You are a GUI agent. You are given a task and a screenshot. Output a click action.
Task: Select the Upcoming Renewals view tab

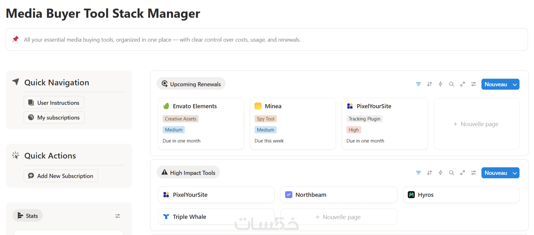coord(191,84)
